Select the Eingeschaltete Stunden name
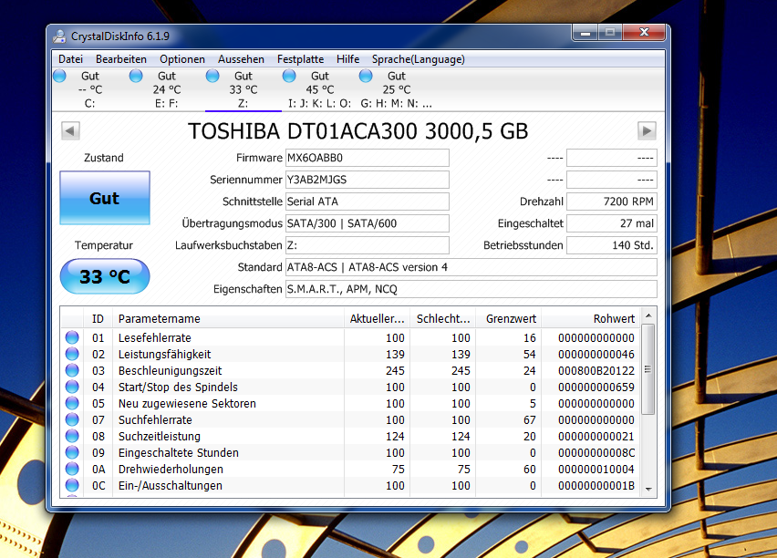777x558 pixels. [179, 452]
